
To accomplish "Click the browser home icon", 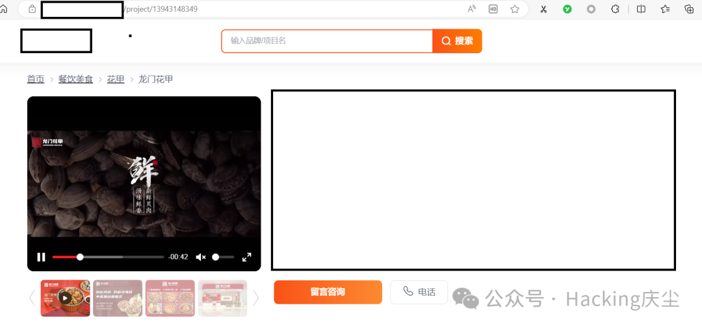I will coord(3,8).
